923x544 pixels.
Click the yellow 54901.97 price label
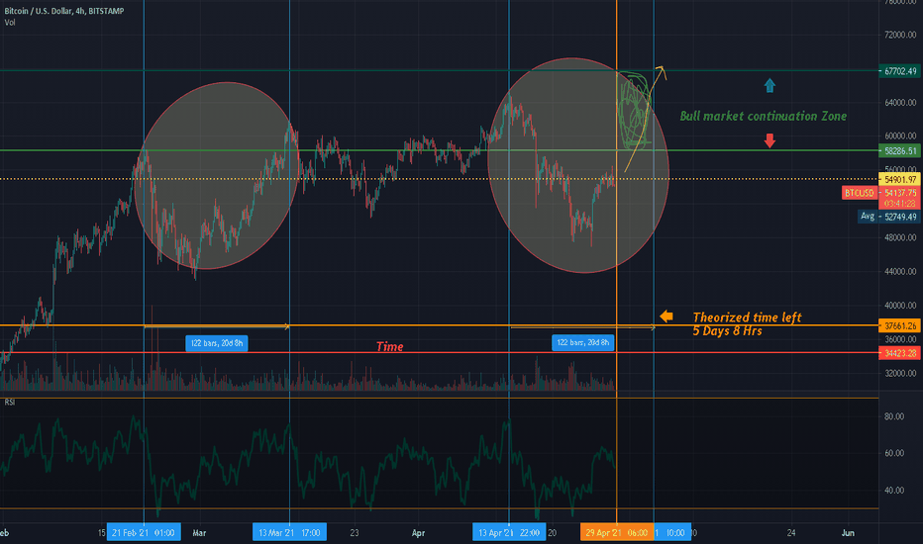899,179
